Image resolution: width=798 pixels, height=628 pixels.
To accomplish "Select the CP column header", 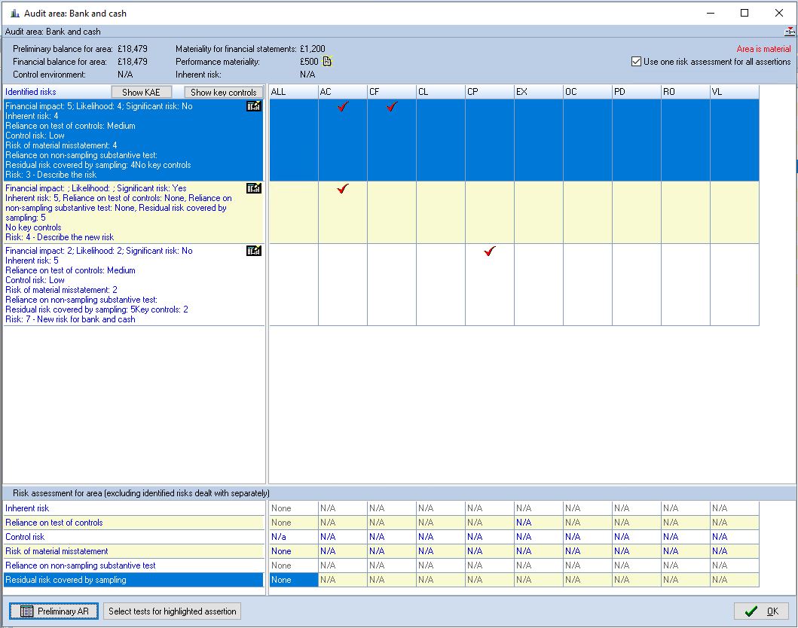I will click(x=490, y=92).
